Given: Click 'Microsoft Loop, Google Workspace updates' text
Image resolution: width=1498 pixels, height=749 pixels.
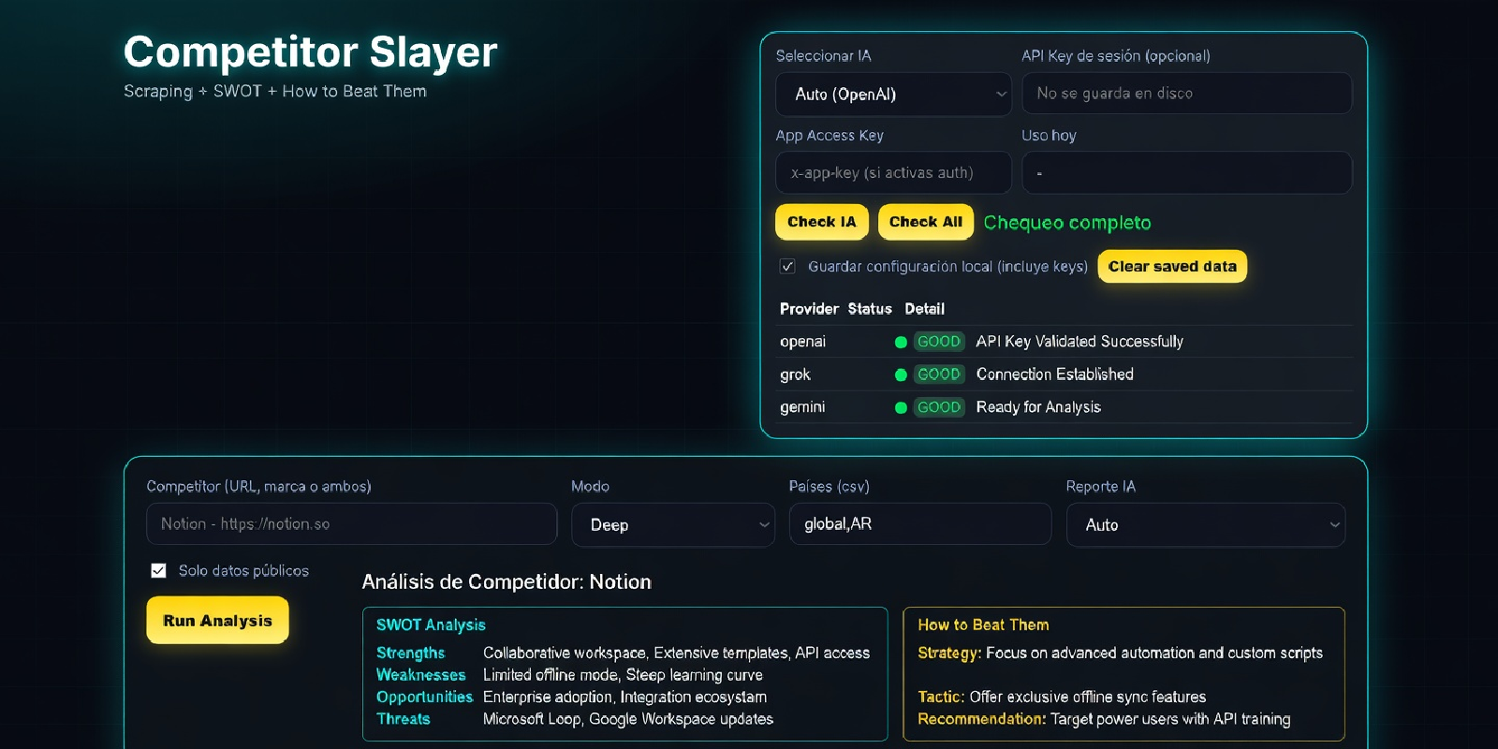Looking at the screenshot, I should (x=628, y=719).
